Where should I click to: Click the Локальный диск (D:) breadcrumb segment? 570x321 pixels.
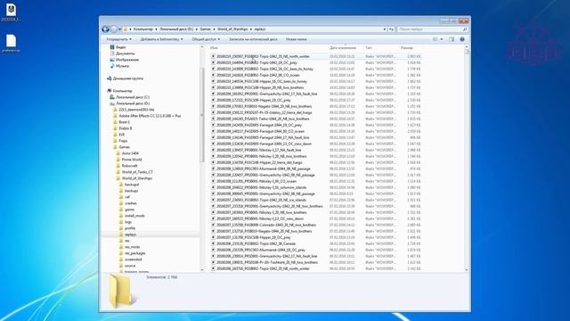(176, 29)
